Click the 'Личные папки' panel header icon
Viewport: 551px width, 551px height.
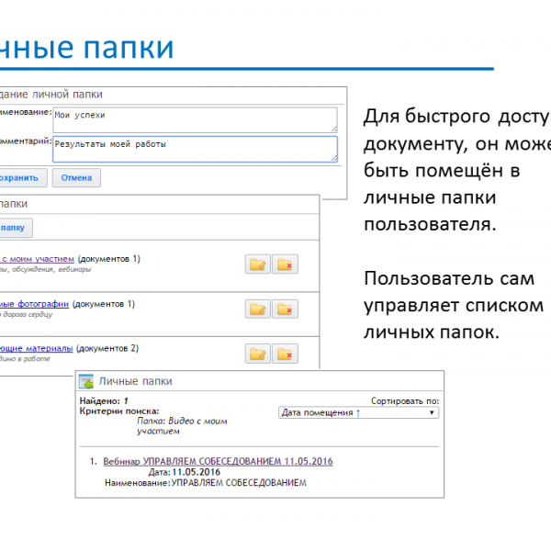pos(86,381)
